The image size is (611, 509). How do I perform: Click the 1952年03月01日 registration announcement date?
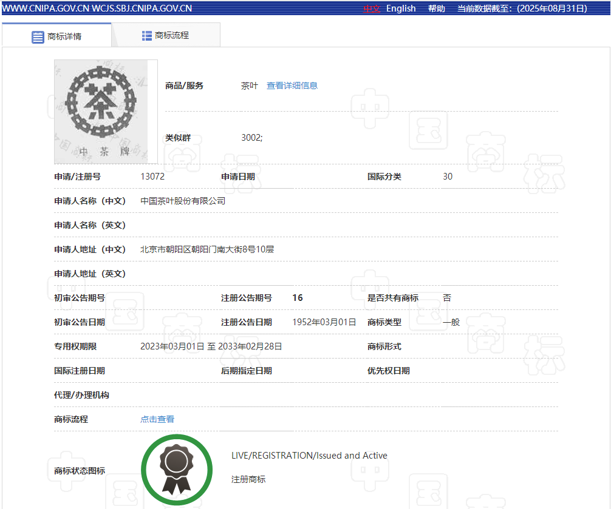coord(324,322)
